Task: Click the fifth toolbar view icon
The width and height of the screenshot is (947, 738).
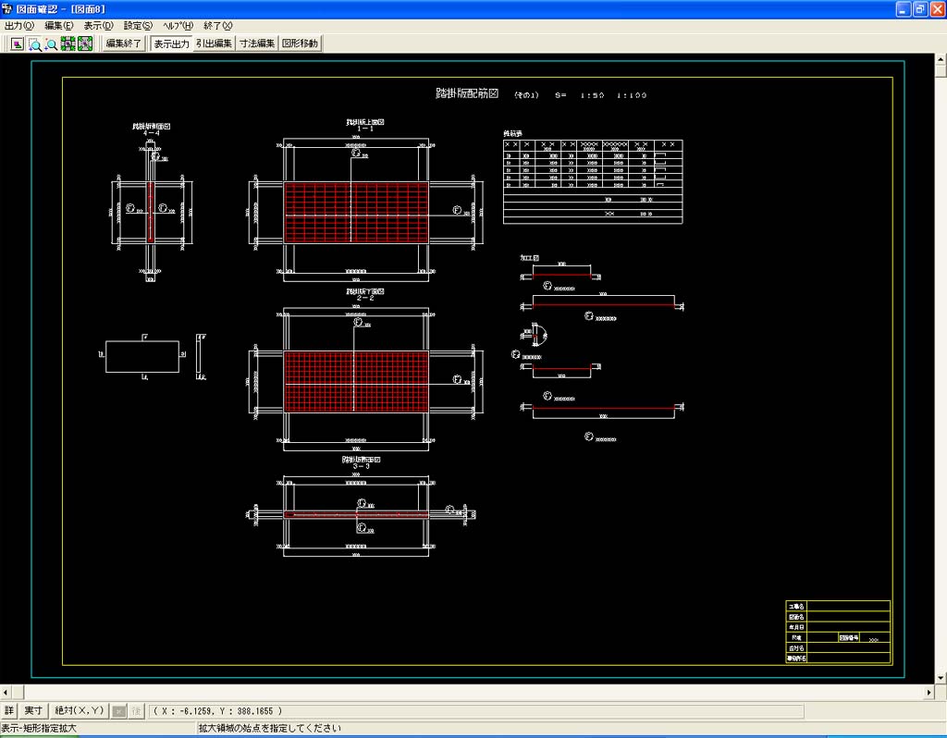Action: (85, 43)
